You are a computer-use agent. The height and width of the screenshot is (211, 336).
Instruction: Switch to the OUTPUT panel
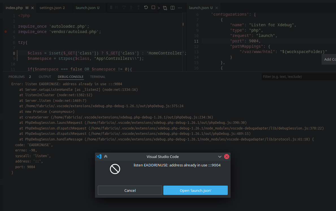point(45,76)
